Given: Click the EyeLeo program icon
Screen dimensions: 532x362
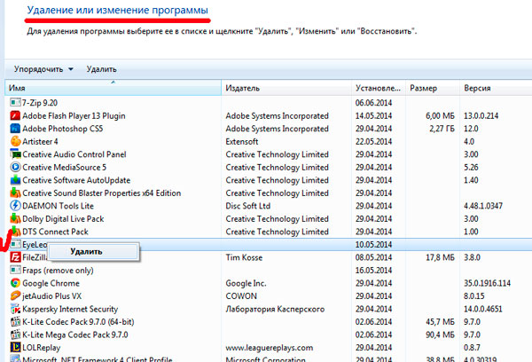Looking at the screenshot, I should point(15,244).
